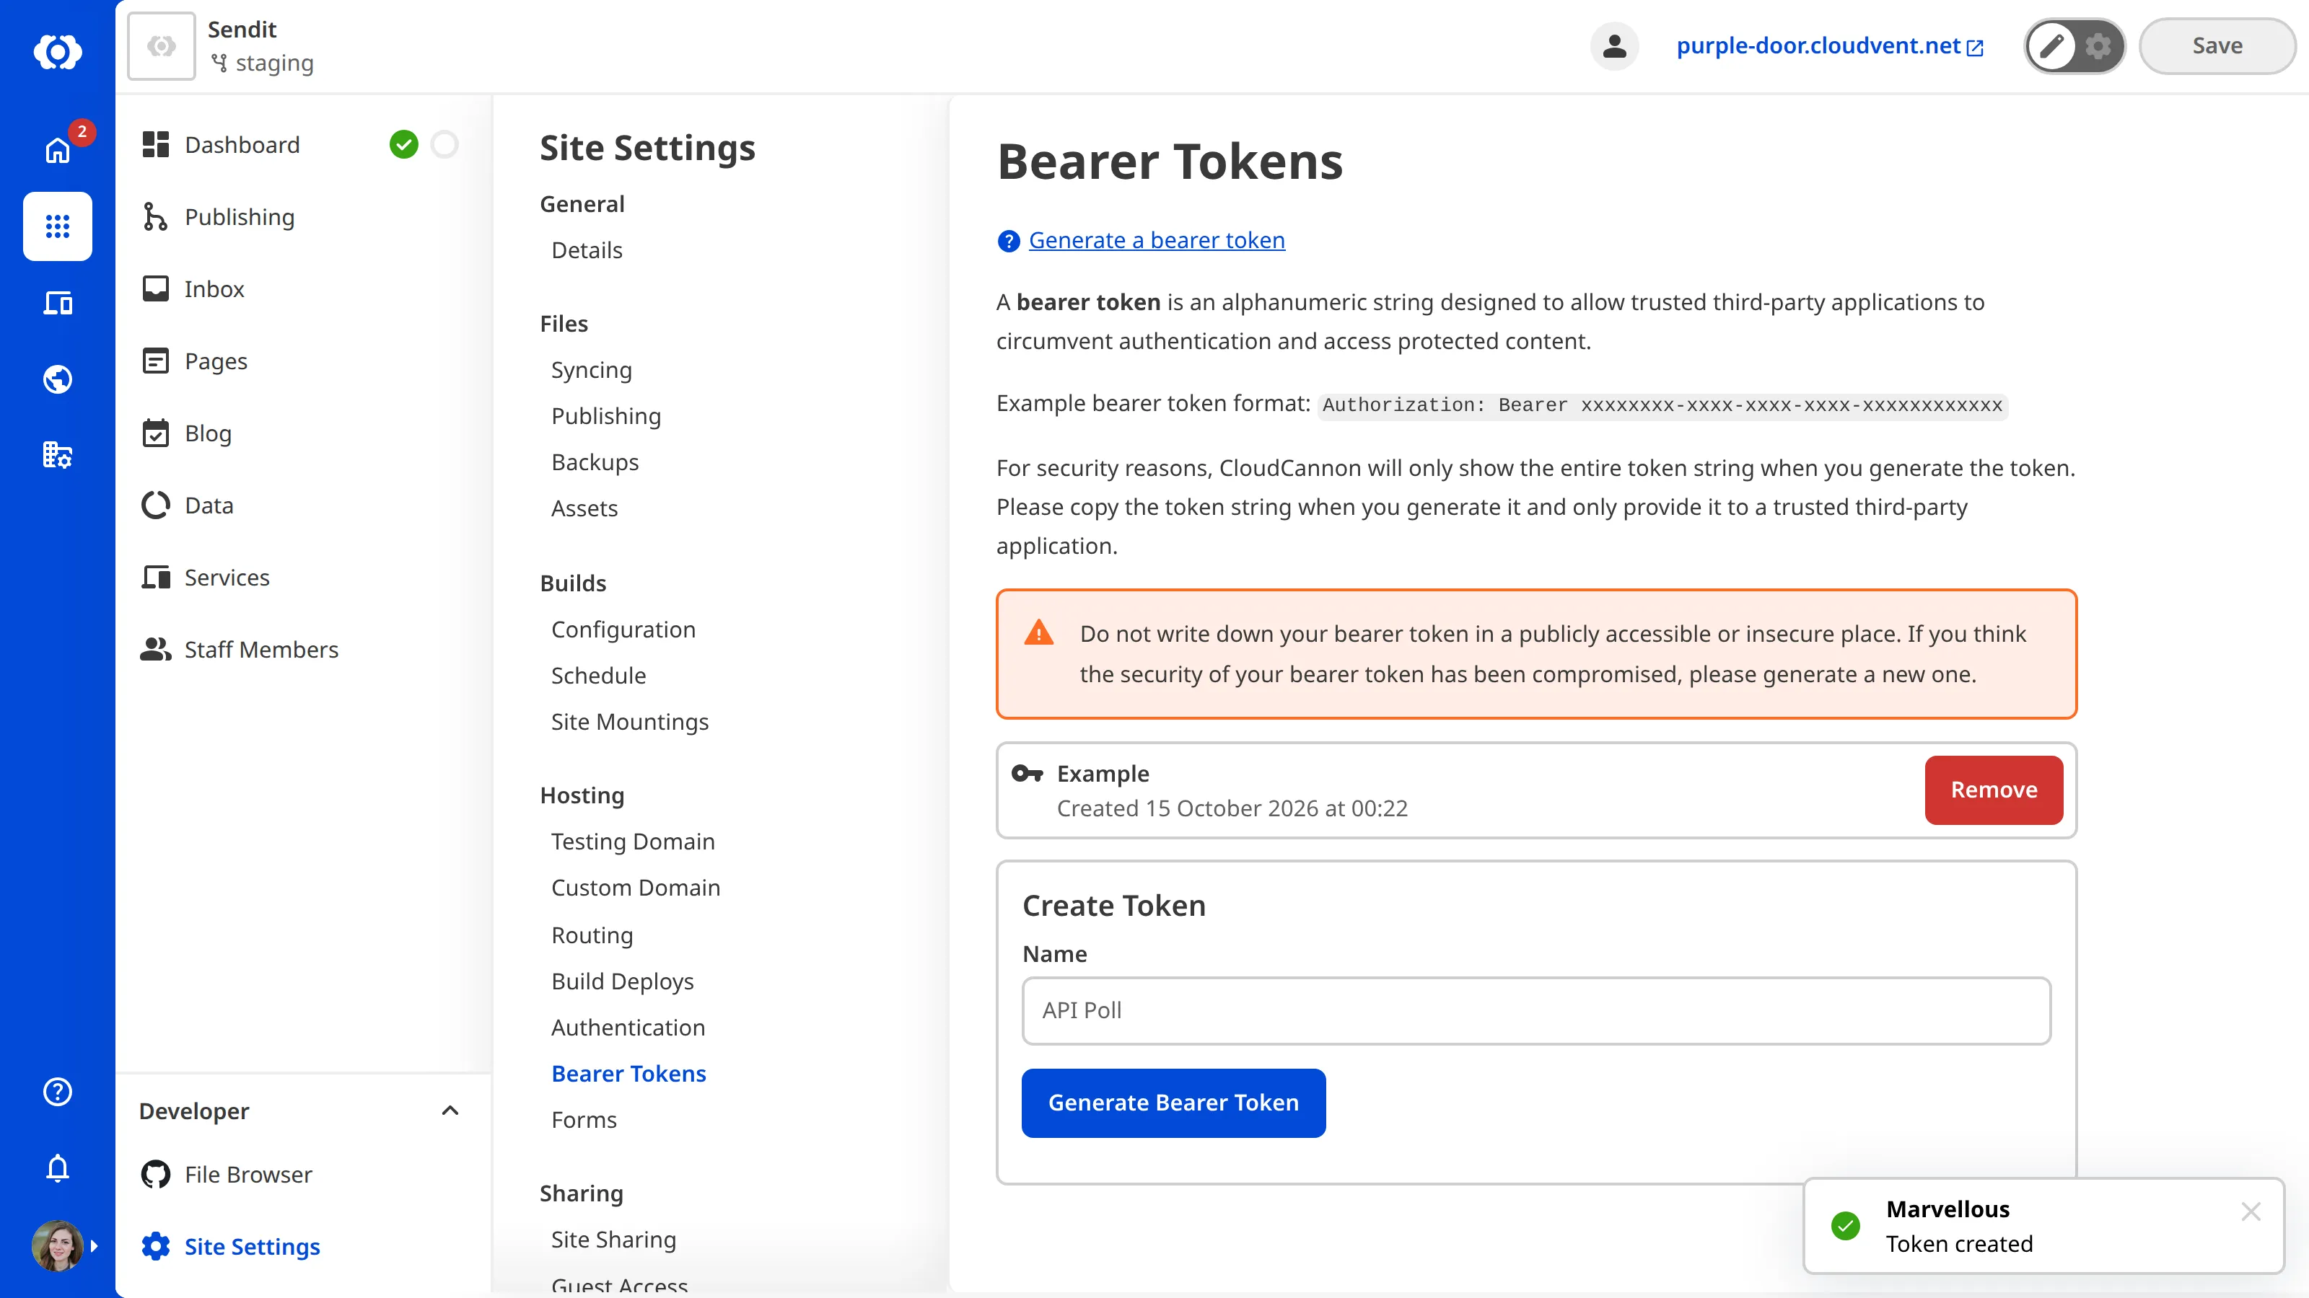Open Forms settings

(584, 1120)
